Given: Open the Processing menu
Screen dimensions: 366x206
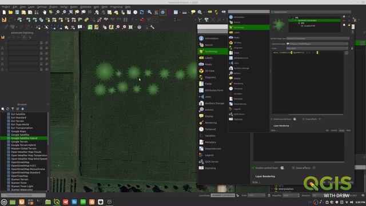Looking at the screenshot, I should pos(116,7).
